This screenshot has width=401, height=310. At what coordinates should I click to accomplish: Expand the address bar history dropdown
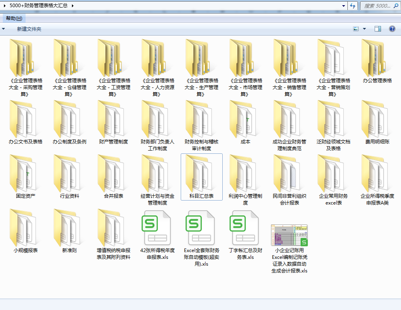tap(343, 6)
